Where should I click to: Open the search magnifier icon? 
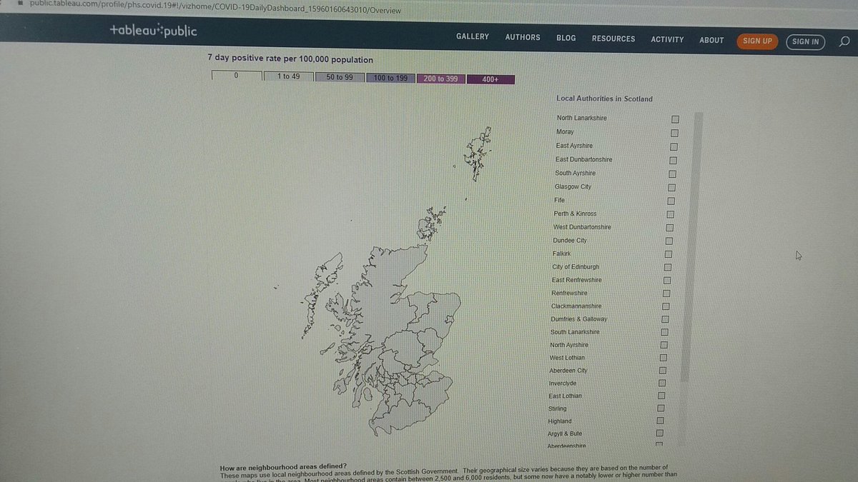[x=844, y=41]
